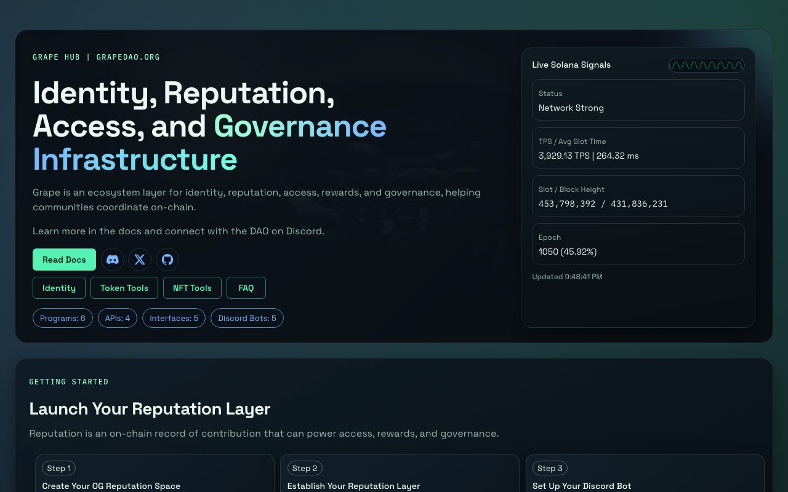Click the on-chain record of contribution subtitle
Viewport: 788px width, 492px height.
[264, 434]
